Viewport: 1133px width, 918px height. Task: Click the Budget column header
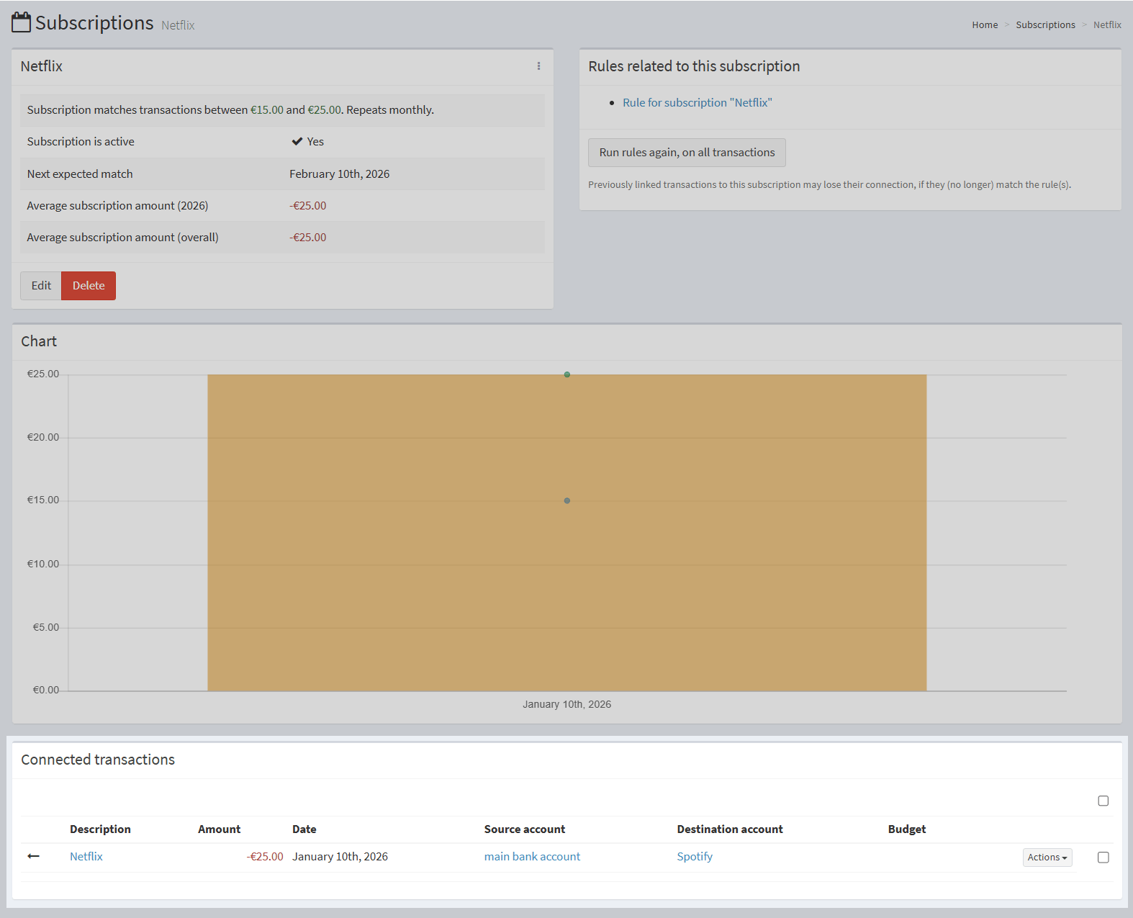click(x=907, y=829)
